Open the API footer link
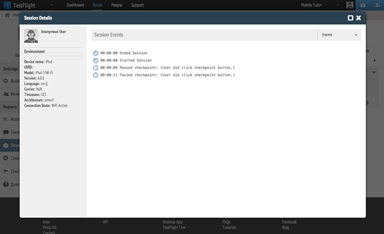 point(106,222)
